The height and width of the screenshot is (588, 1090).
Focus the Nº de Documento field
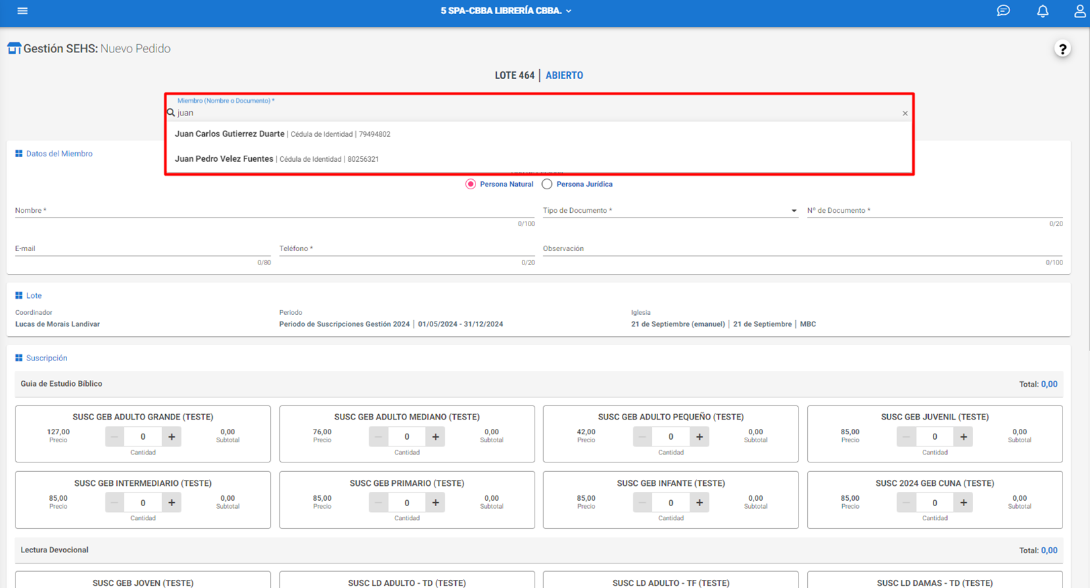(934, 211)
